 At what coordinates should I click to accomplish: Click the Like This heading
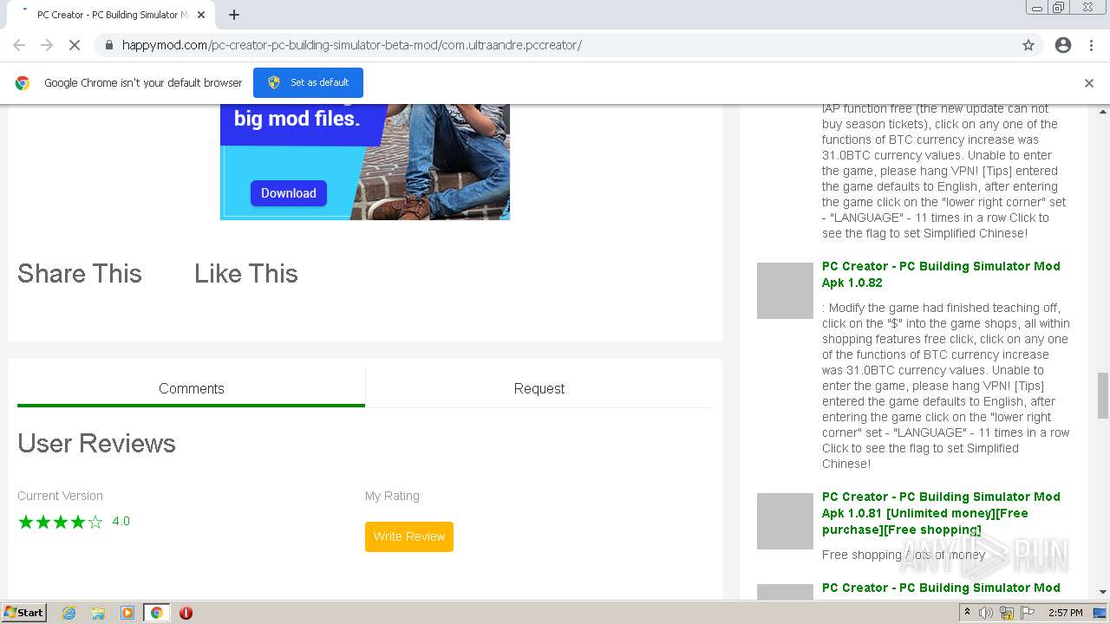pyautogui.click(x=246, y=274)
